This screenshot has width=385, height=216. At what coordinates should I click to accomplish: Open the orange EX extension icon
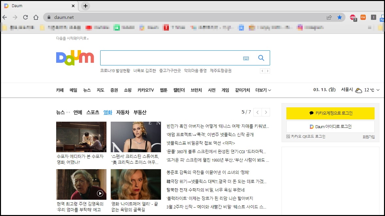(363, 17)
